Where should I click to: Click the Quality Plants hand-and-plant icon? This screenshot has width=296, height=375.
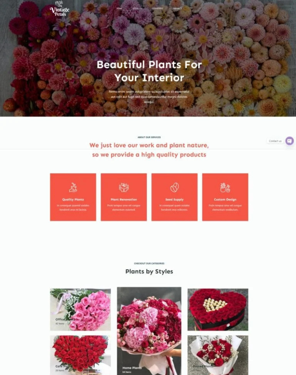[73, 187]
